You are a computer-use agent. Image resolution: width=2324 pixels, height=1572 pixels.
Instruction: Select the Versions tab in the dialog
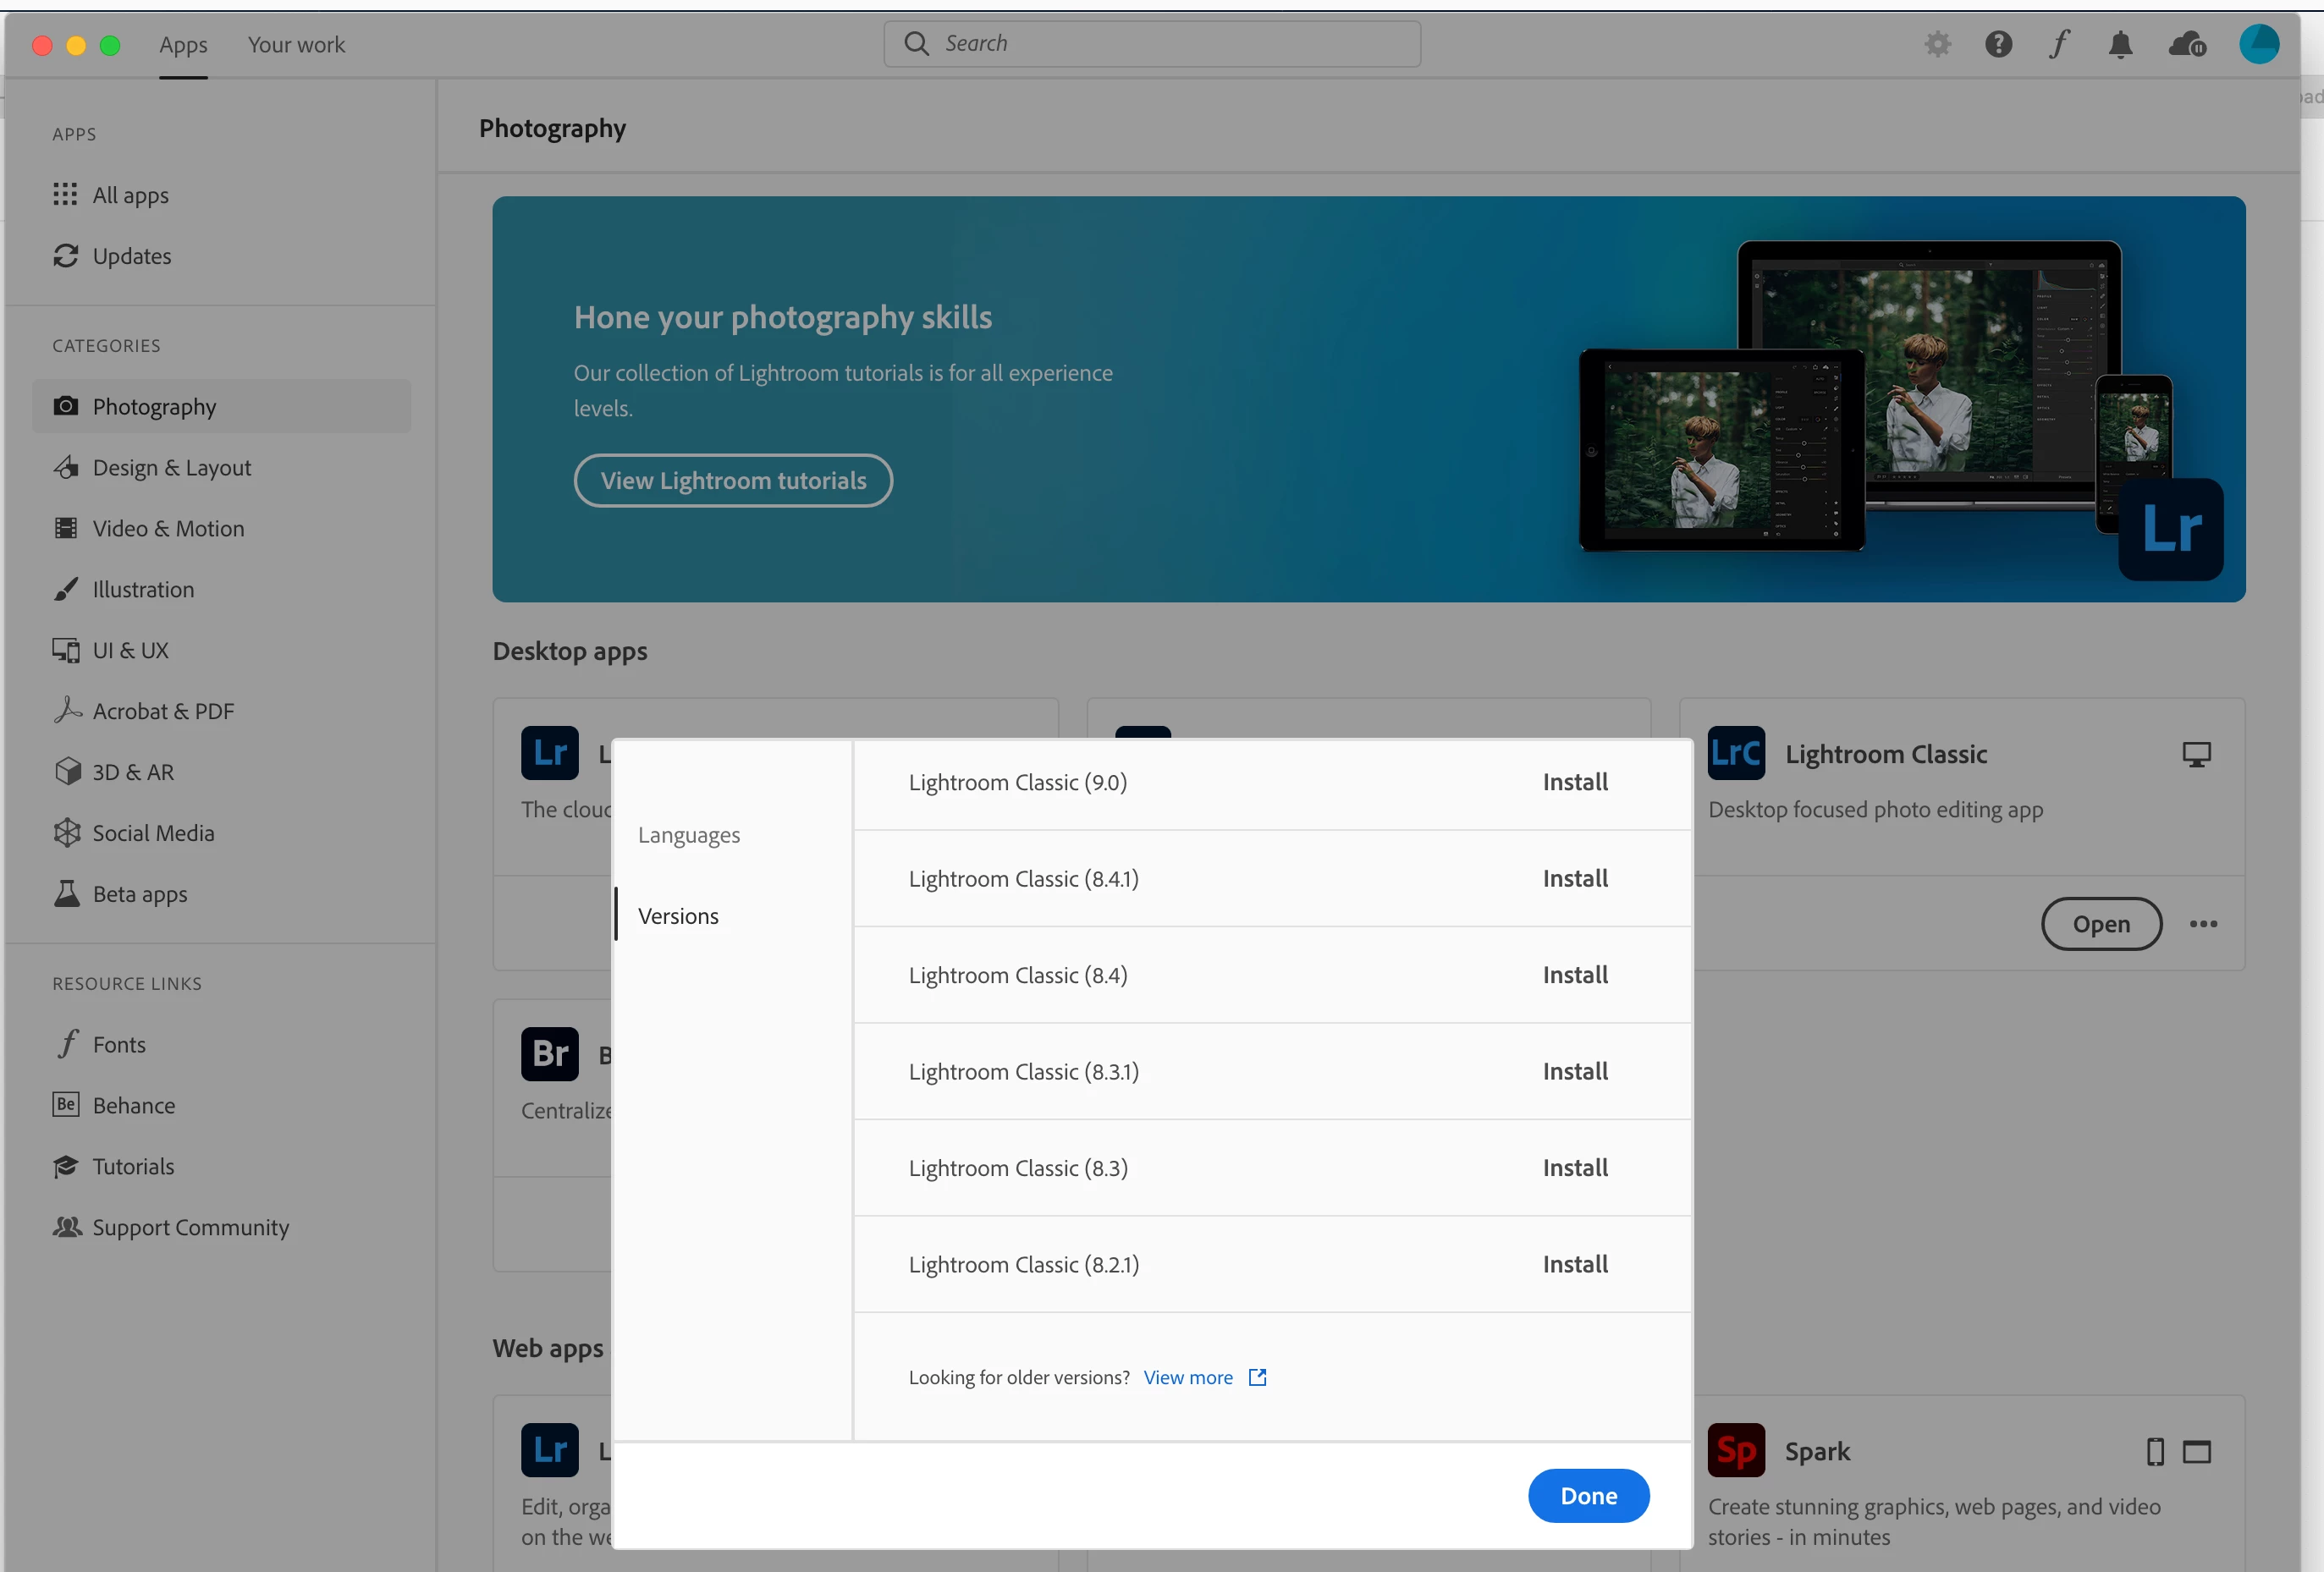pyautogui.click(x=678, y=916)
